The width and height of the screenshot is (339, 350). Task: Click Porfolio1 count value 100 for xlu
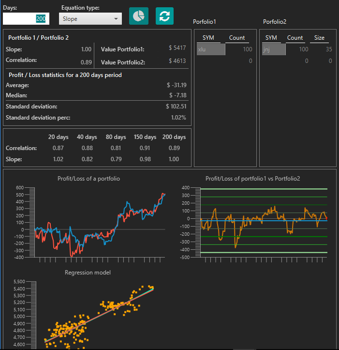pyautogui.click(x=247, y=49)
